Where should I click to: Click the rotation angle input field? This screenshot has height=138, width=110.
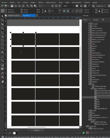click(54, 11)
